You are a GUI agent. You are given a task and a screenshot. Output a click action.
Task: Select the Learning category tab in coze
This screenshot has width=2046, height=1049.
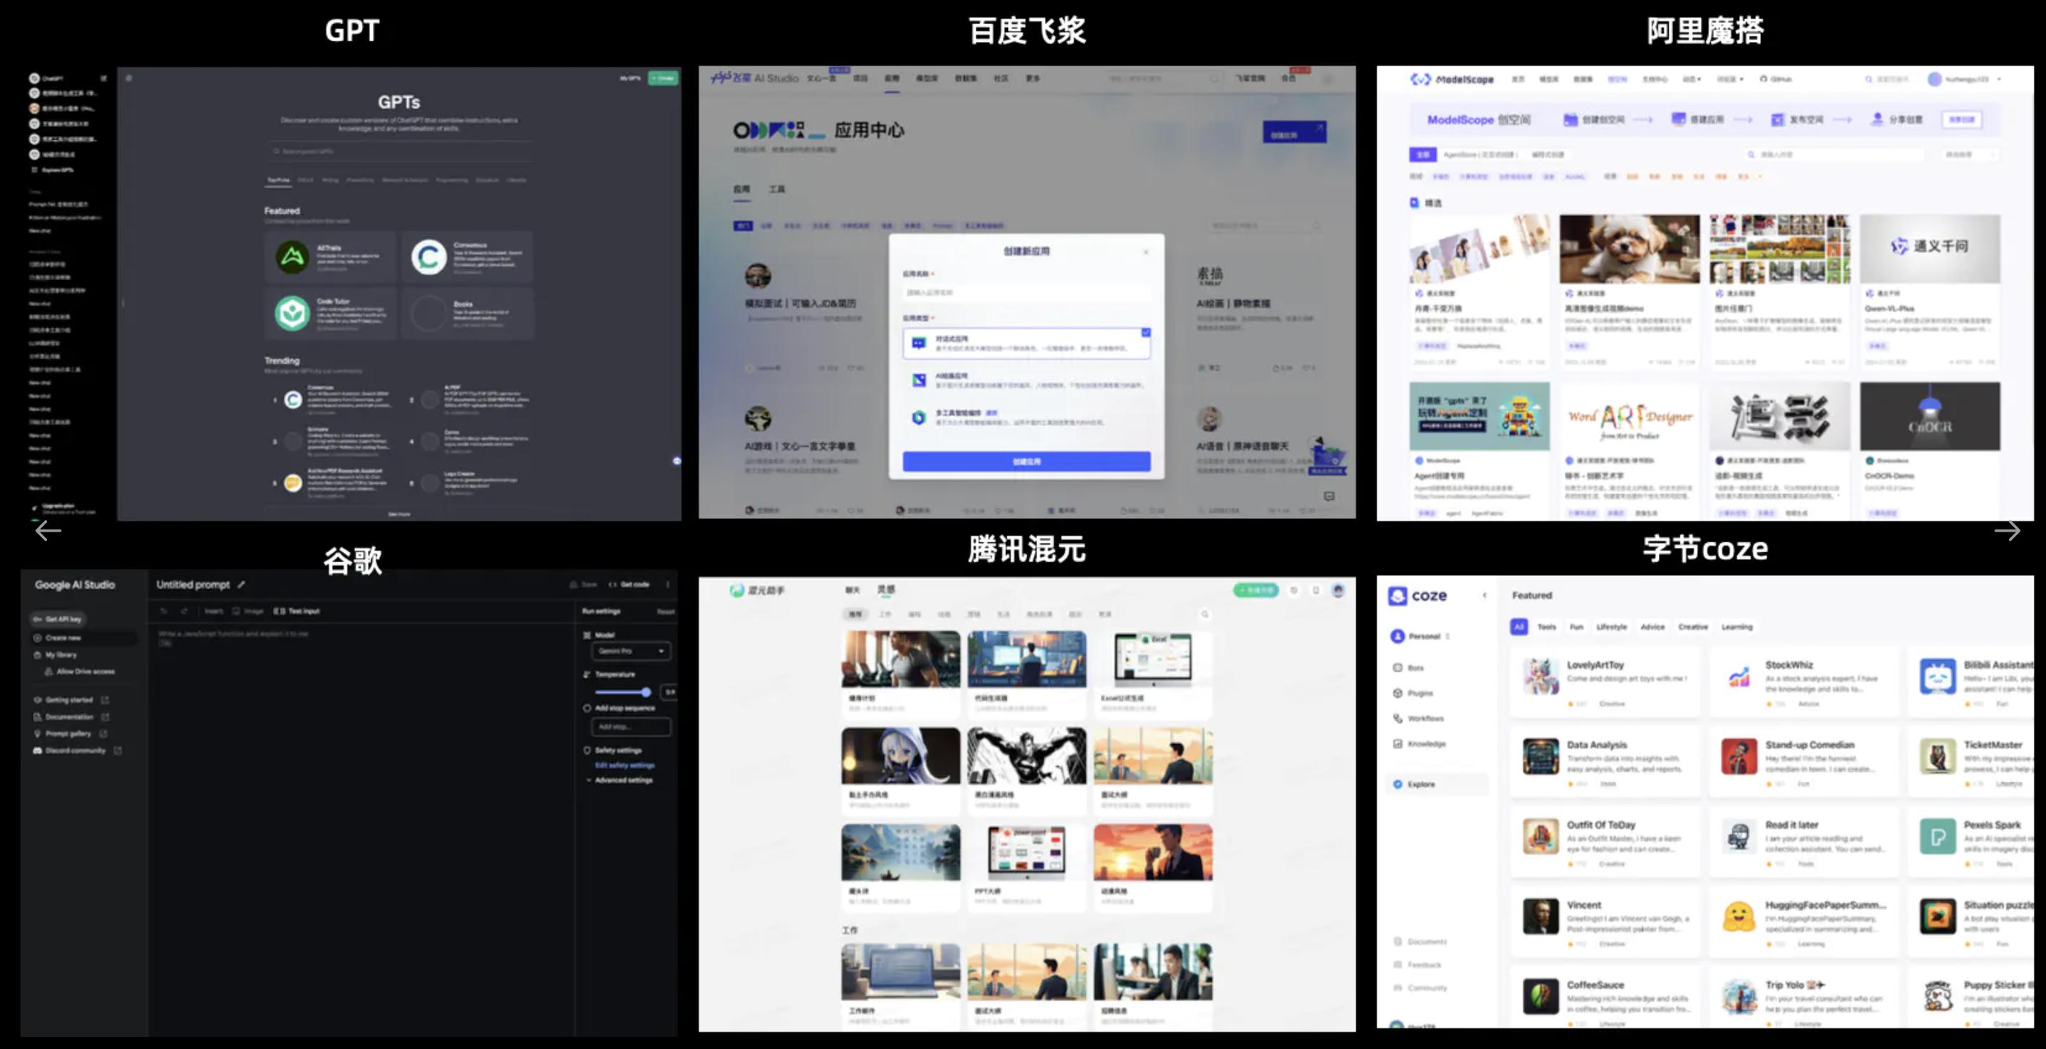[x=1736, y=627]
